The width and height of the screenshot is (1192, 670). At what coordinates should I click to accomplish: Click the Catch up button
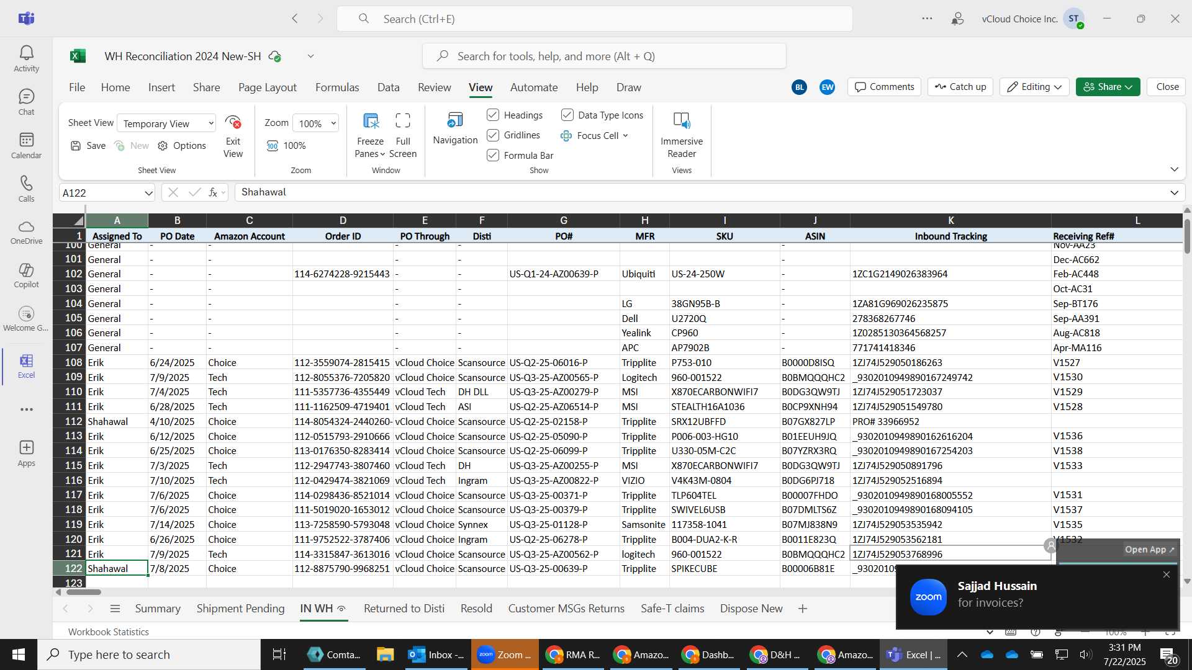point(960,87)
